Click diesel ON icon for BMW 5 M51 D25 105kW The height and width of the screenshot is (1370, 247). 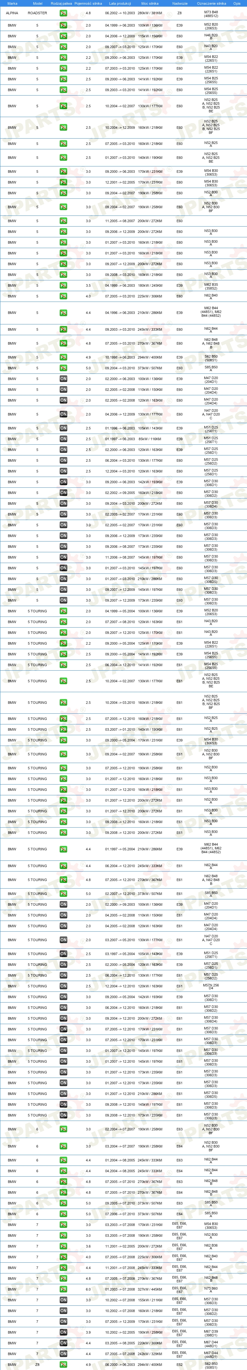63,428
